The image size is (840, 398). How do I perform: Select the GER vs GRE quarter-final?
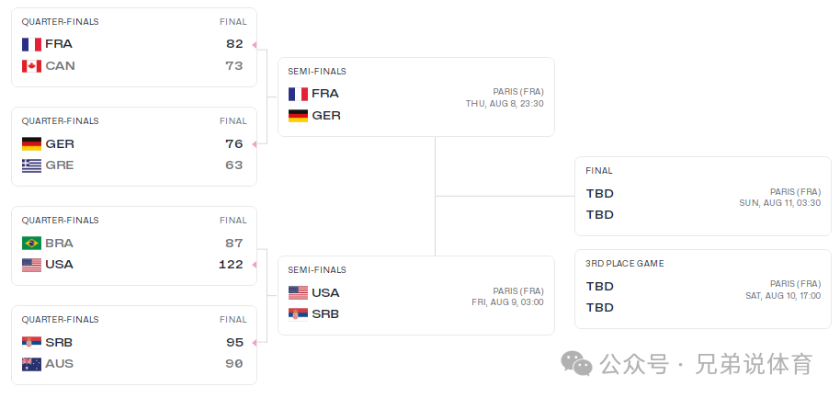(134, 147)
